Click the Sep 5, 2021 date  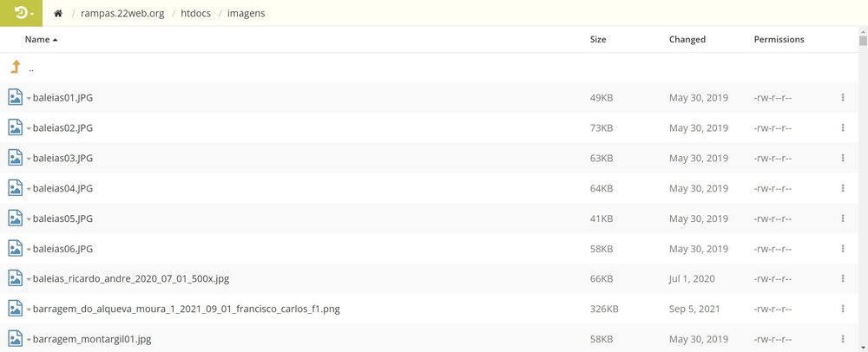pos(694,309)
